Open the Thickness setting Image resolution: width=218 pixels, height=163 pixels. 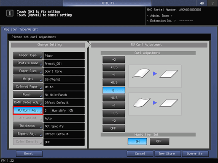[28, 126]
